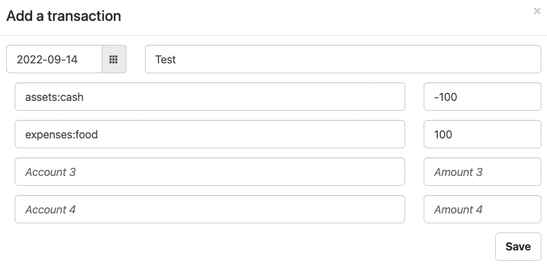547x267 pixels.
Task: Select the assets:cash account field
Action: pos(210,97)
